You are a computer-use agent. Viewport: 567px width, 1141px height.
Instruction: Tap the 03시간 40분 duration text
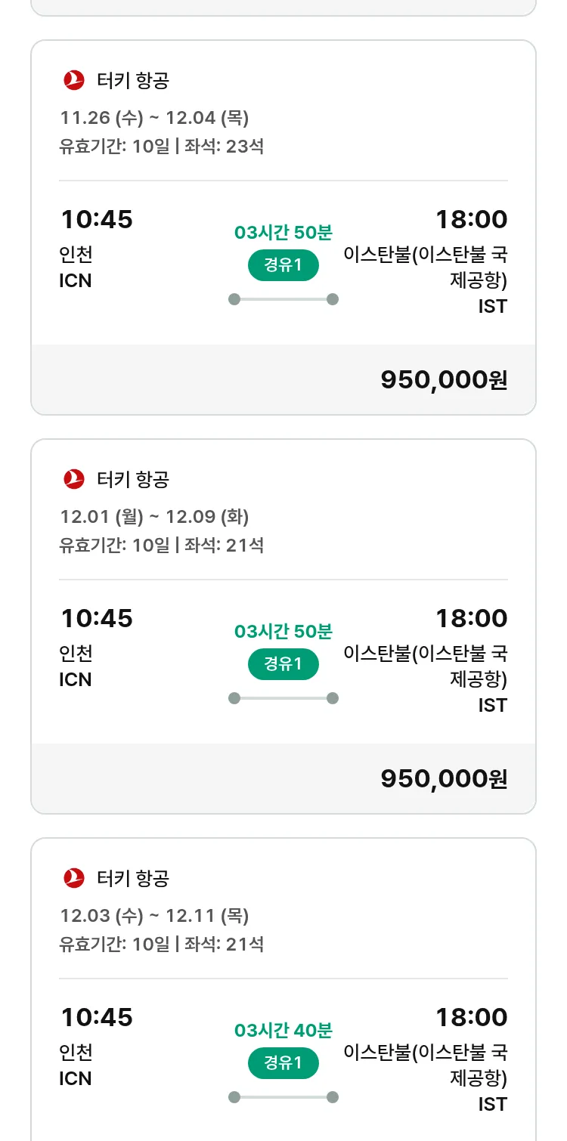[x=283, y=1030]
